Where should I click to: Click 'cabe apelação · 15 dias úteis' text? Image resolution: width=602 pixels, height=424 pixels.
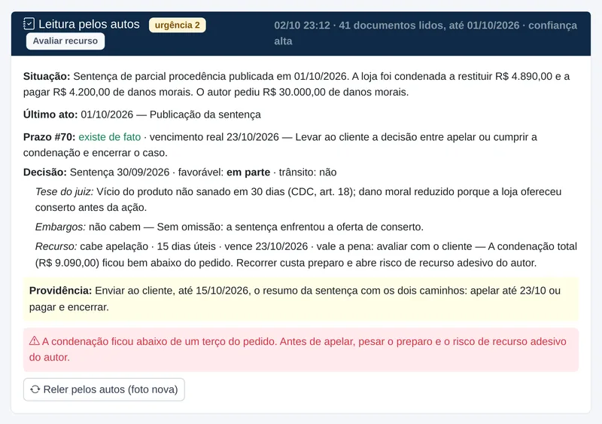click(x=147, y=246)
